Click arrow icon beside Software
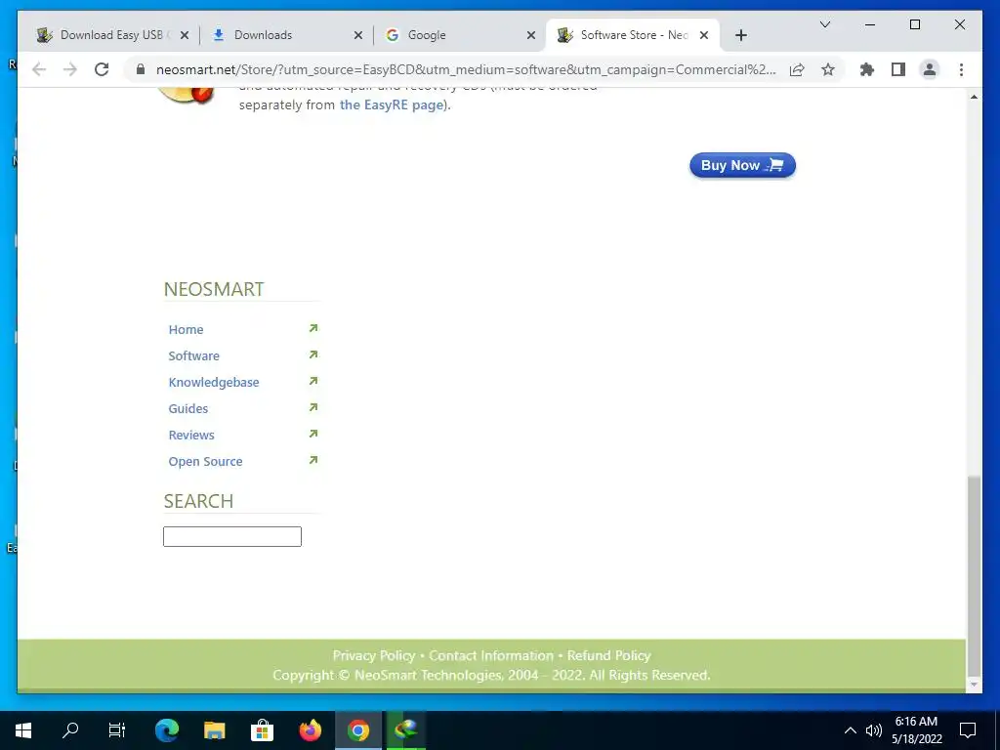1000x750 pixels. [313, 354]
